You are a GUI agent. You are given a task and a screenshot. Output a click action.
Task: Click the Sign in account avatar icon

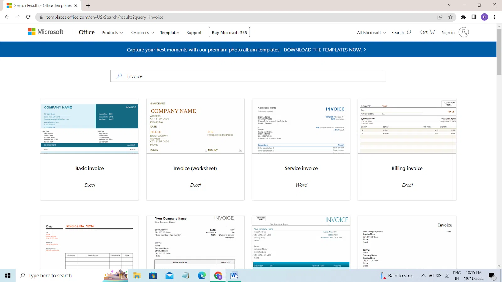point(464,32)
